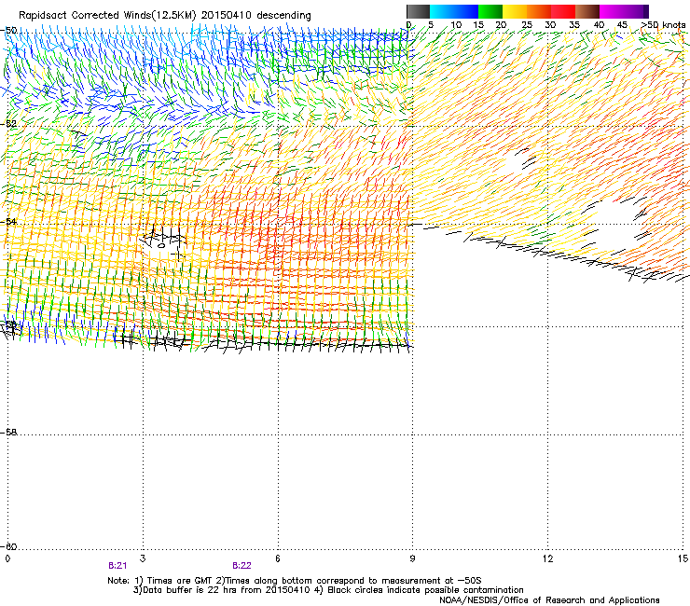
Task: Click the purple time marker 'B:22'
Action: 241,566
